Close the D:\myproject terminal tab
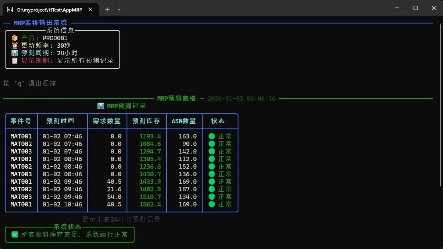The image size is (443, 249). [92, 10]
